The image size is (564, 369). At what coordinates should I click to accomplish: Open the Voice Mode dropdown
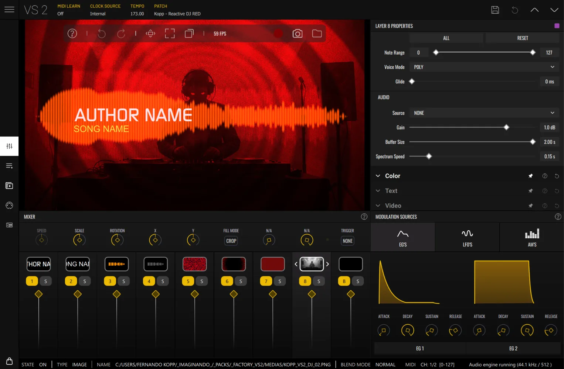(484, 67)
